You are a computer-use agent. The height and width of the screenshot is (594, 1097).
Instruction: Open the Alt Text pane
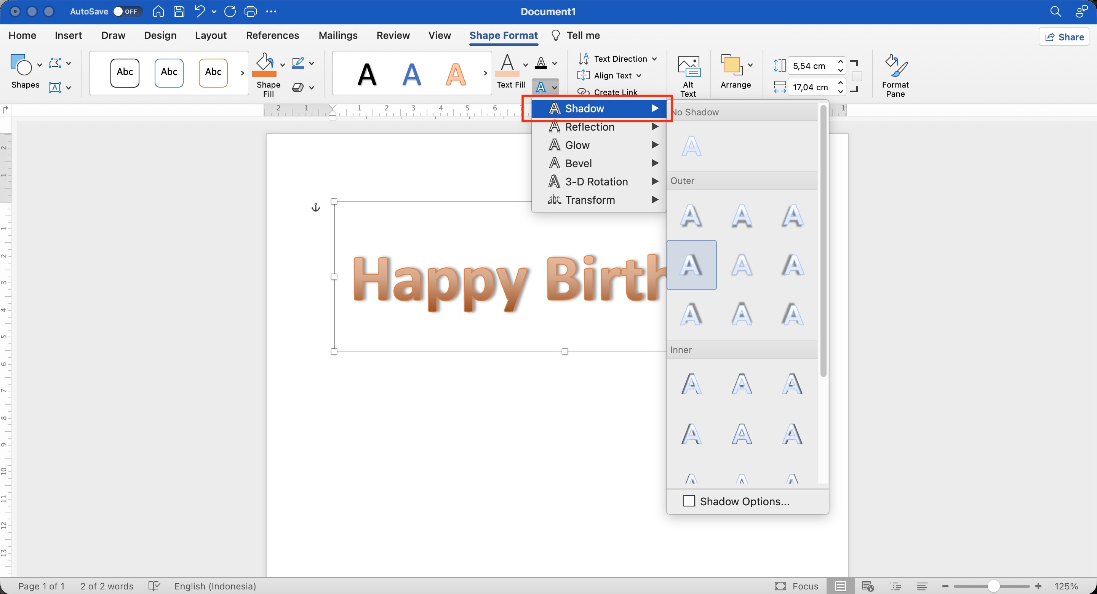click(688, 76)
